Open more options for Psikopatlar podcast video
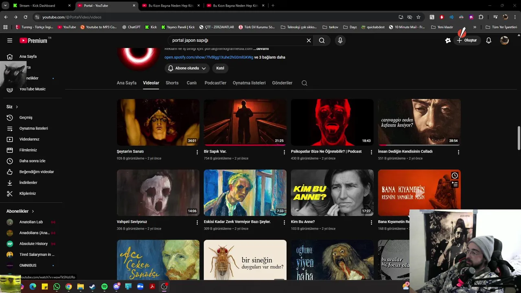This screenshot has height=293, width=521. tap(371, 152)
